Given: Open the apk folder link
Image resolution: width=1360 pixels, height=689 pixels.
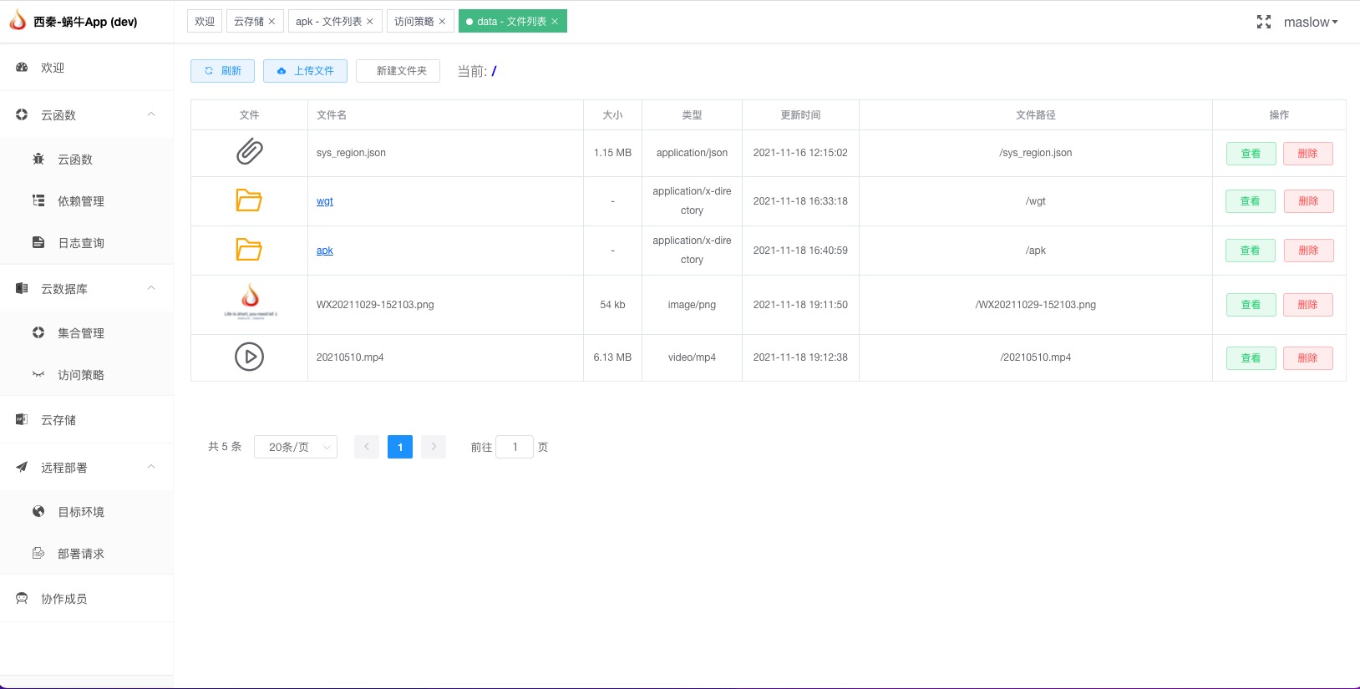Looking at the screenshot, I should (325, 251).
